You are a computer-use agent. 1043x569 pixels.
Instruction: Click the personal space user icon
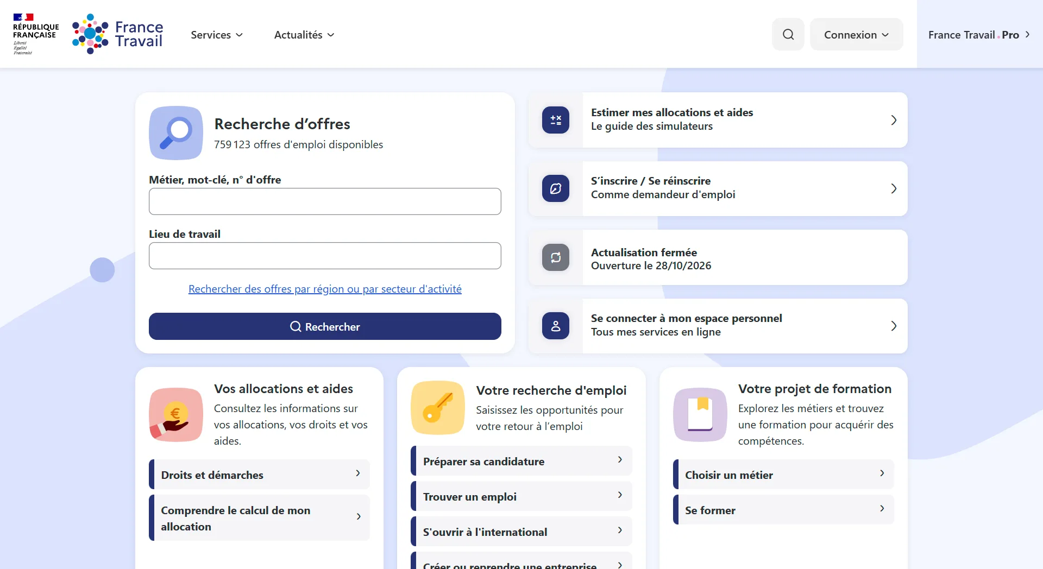(556, 326)
